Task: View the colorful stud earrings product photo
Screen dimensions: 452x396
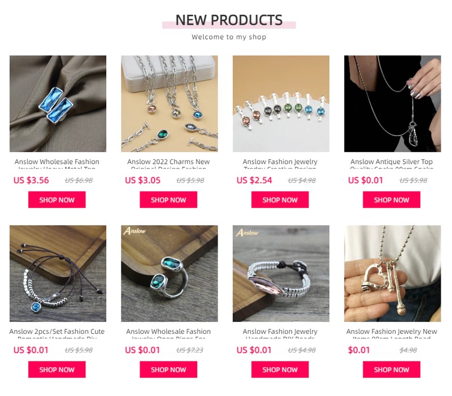Action: (281, 104)
